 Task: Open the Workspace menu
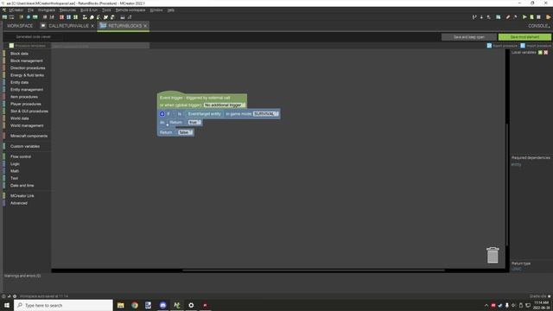(x=46, y=10)
